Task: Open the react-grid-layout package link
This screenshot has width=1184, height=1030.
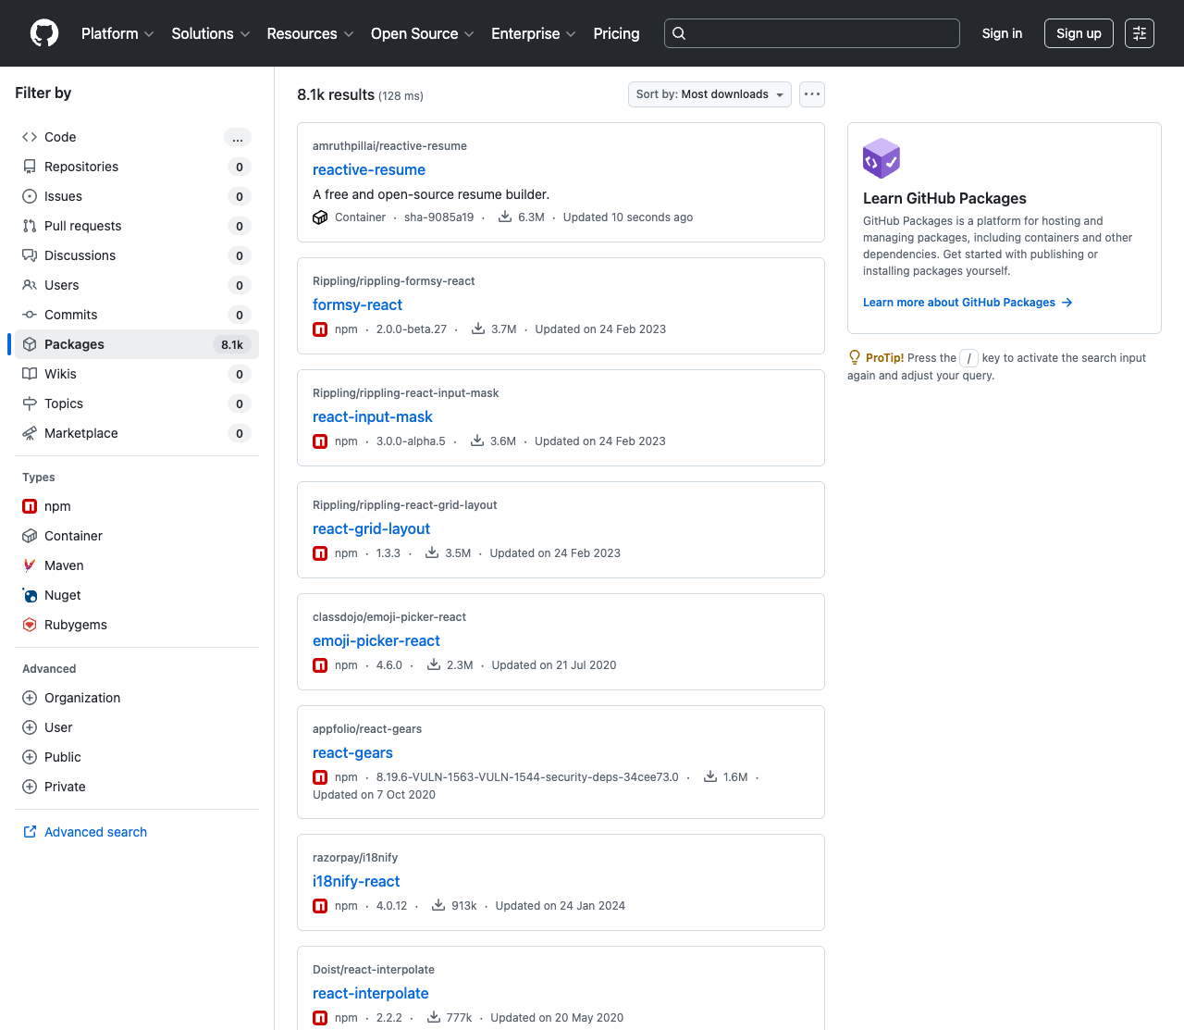Action: pos(371,528)
